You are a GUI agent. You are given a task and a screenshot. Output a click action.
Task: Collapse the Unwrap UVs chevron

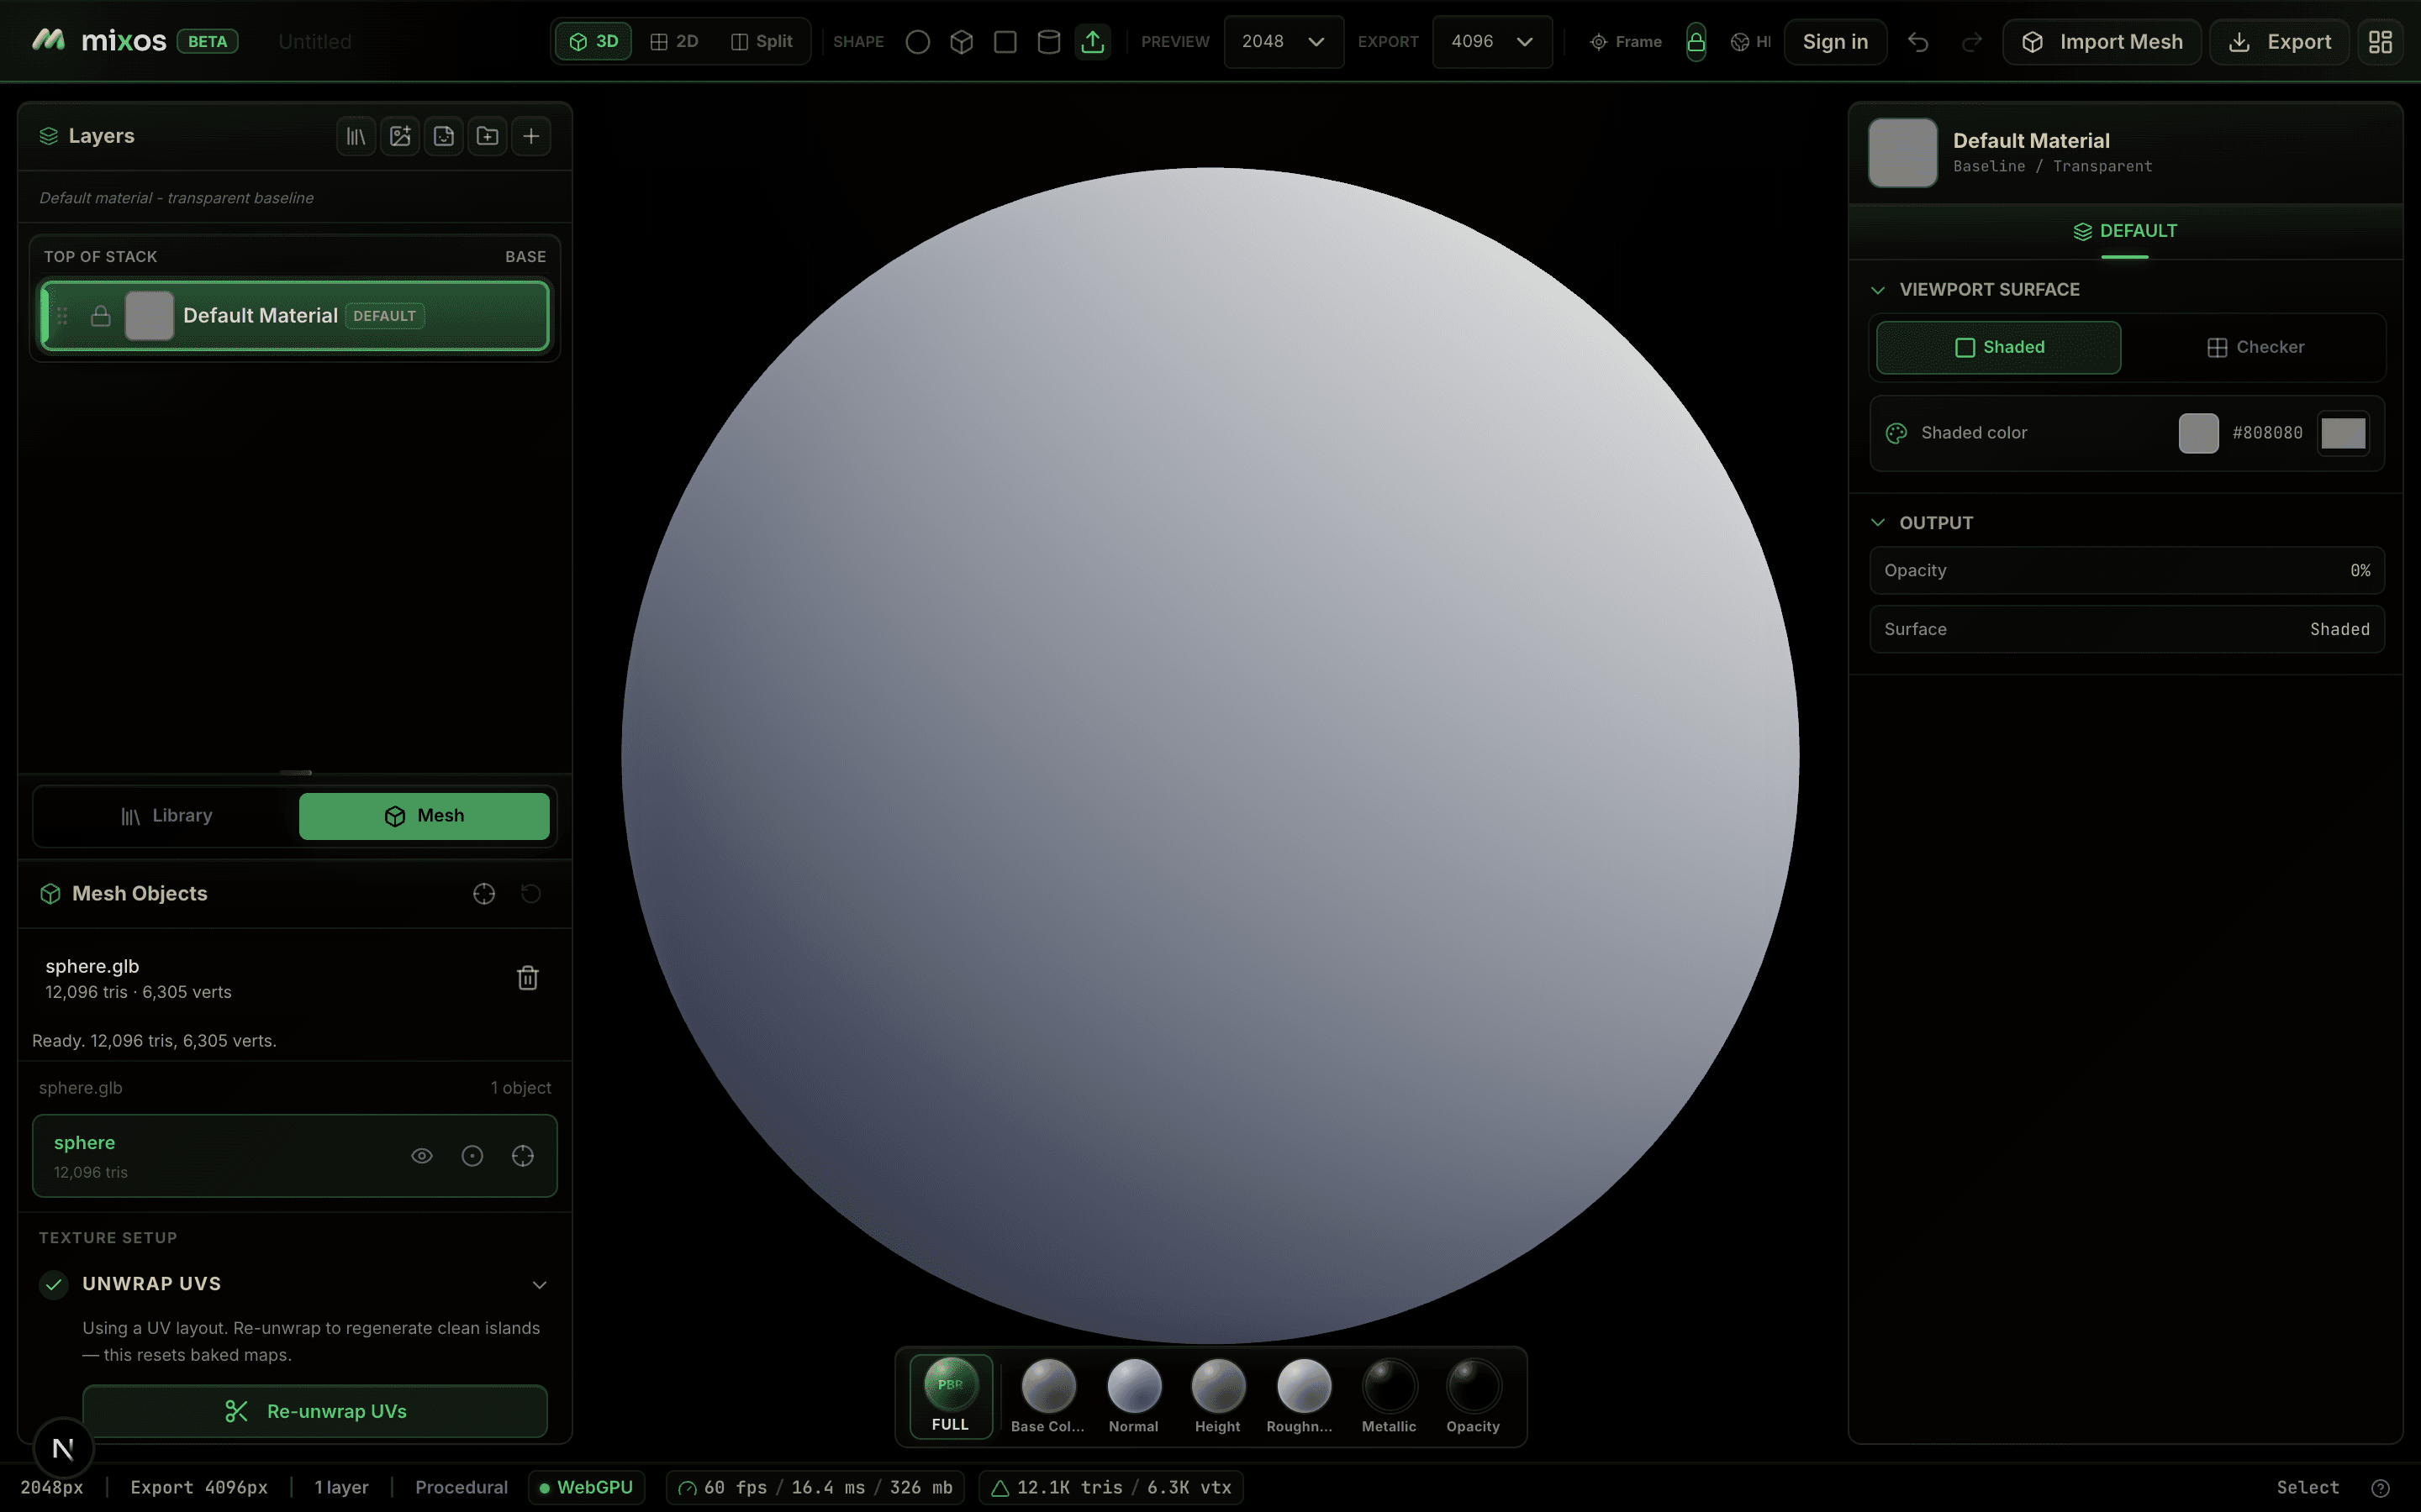pyautogui.click(x=539, y=1285)
